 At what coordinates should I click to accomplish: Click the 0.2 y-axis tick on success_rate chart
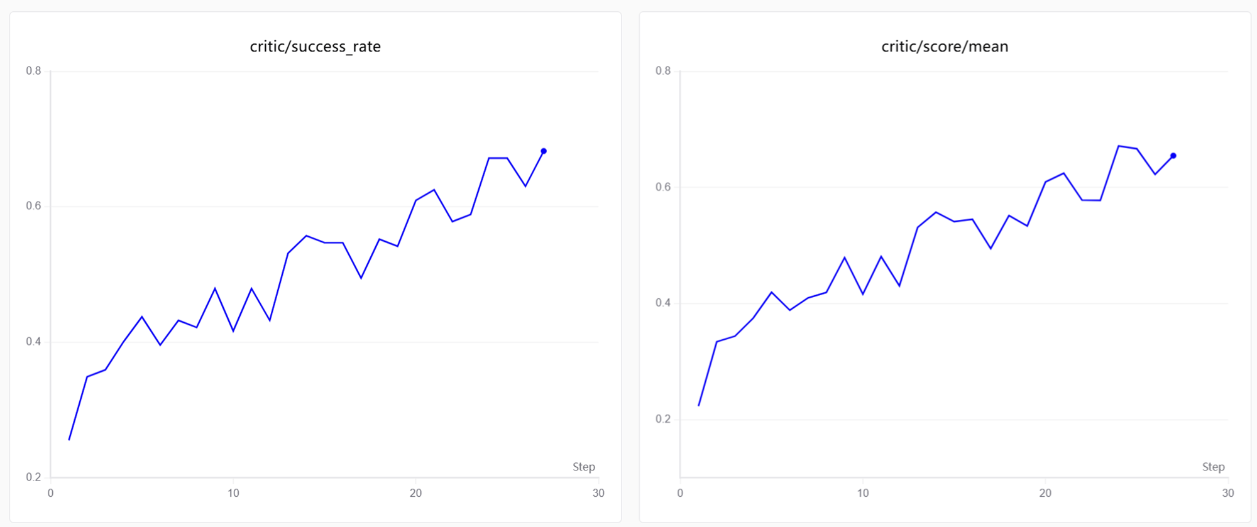[33, 477]
